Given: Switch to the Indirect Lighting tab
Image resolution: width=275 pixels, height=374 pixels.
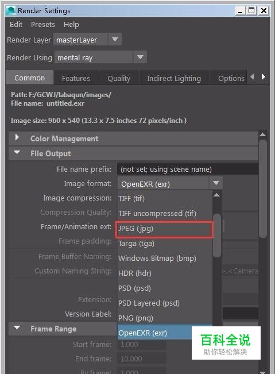Looking at the screenshot, I should (x=174, y=78).
